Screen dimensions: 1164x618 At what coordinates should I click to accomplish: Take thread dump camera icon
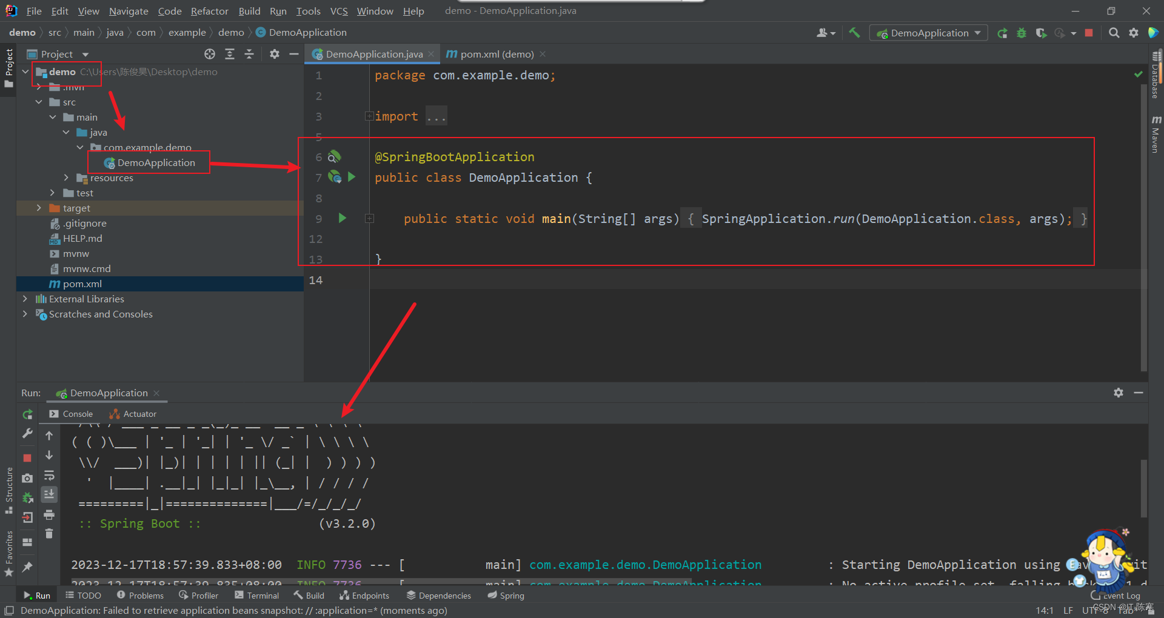click(27, 478)
